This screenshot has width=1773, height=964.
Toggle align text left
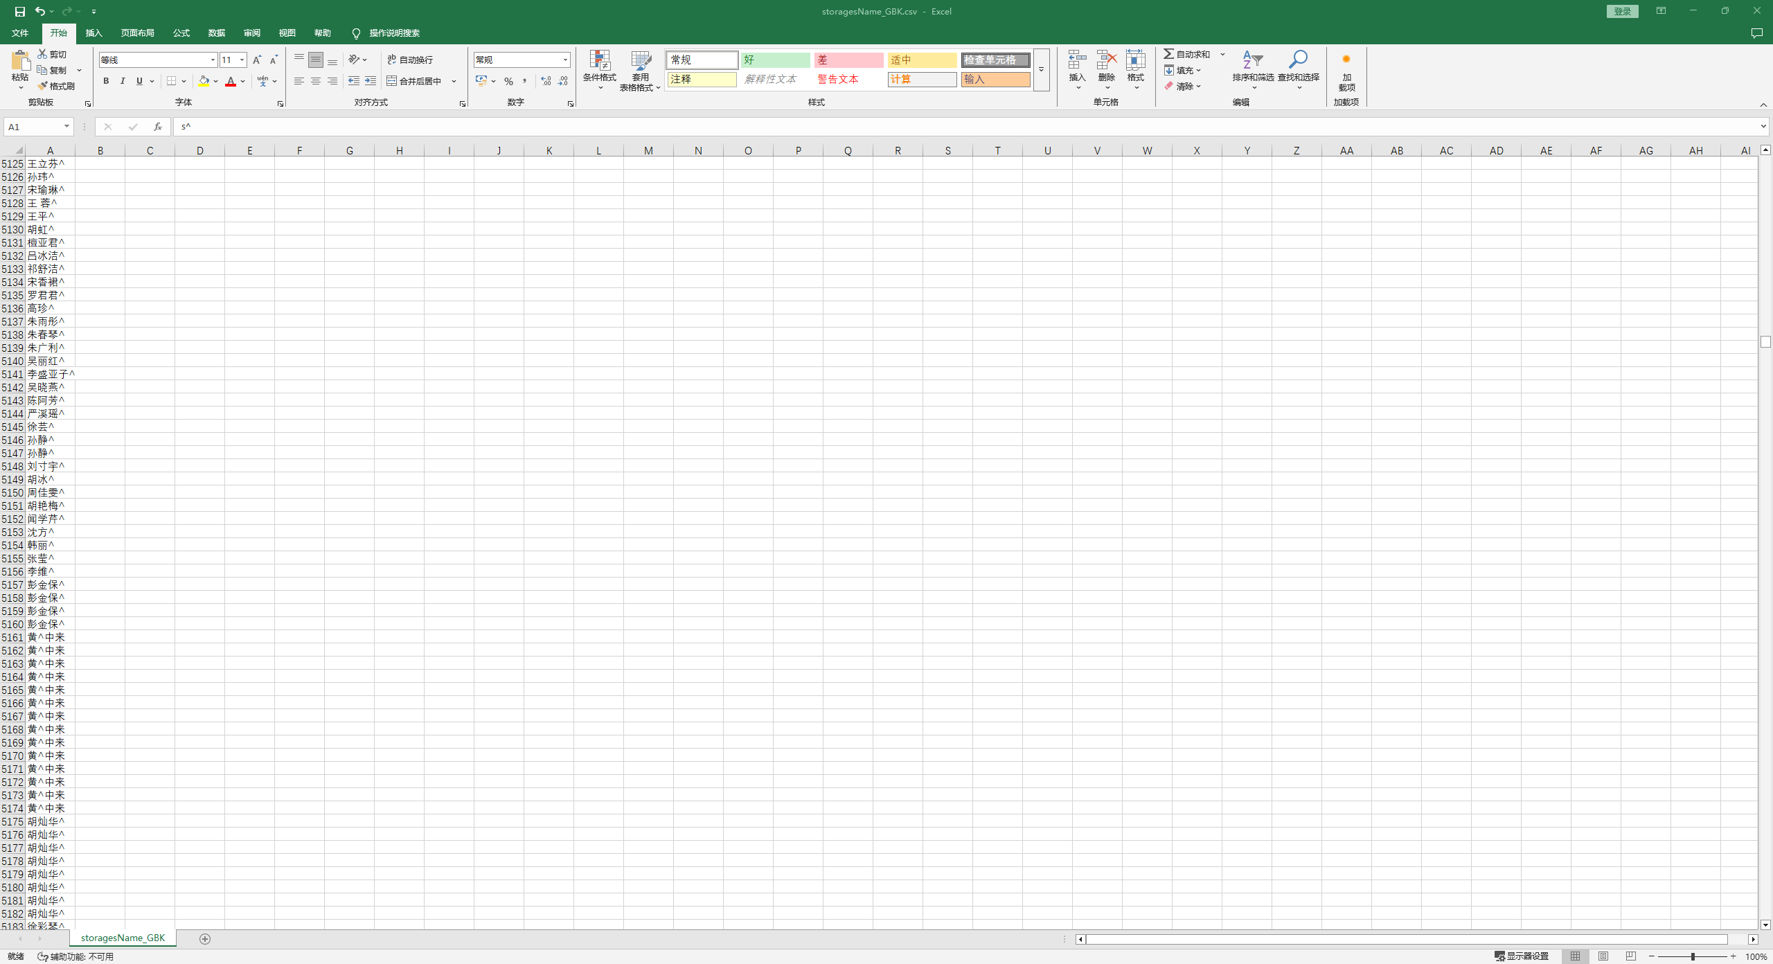click(299, 81)
